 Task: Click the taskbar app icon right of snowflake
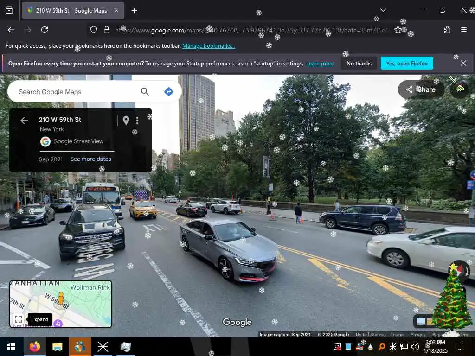(125, 347)
